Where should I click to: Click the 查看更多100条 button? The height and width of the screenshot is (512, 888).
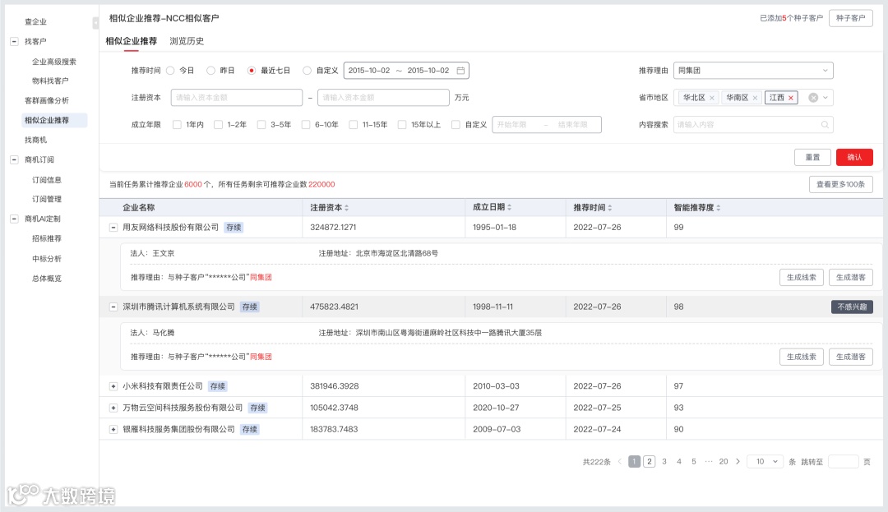(841, 184)
